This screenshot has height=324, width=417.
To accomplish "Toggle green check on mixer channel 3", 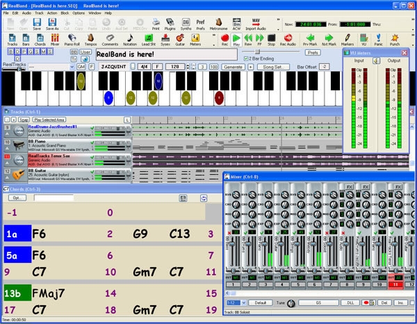I will pos(262,233).
